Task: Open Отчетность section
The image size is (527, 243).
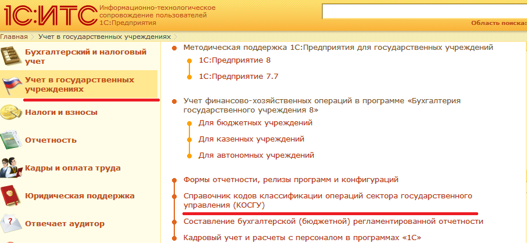Action: click(x=51, y=140)
